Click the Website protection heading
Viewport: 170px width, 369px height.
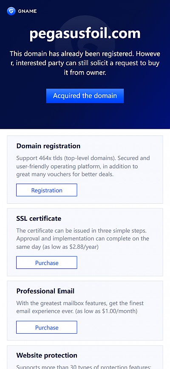coord(47,355)
